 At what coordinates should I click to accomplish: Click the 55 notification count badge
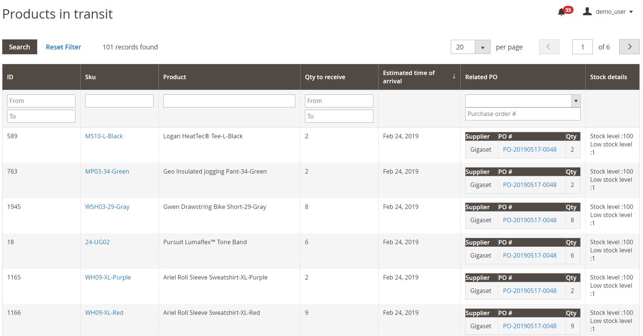(x=568, y=10)
